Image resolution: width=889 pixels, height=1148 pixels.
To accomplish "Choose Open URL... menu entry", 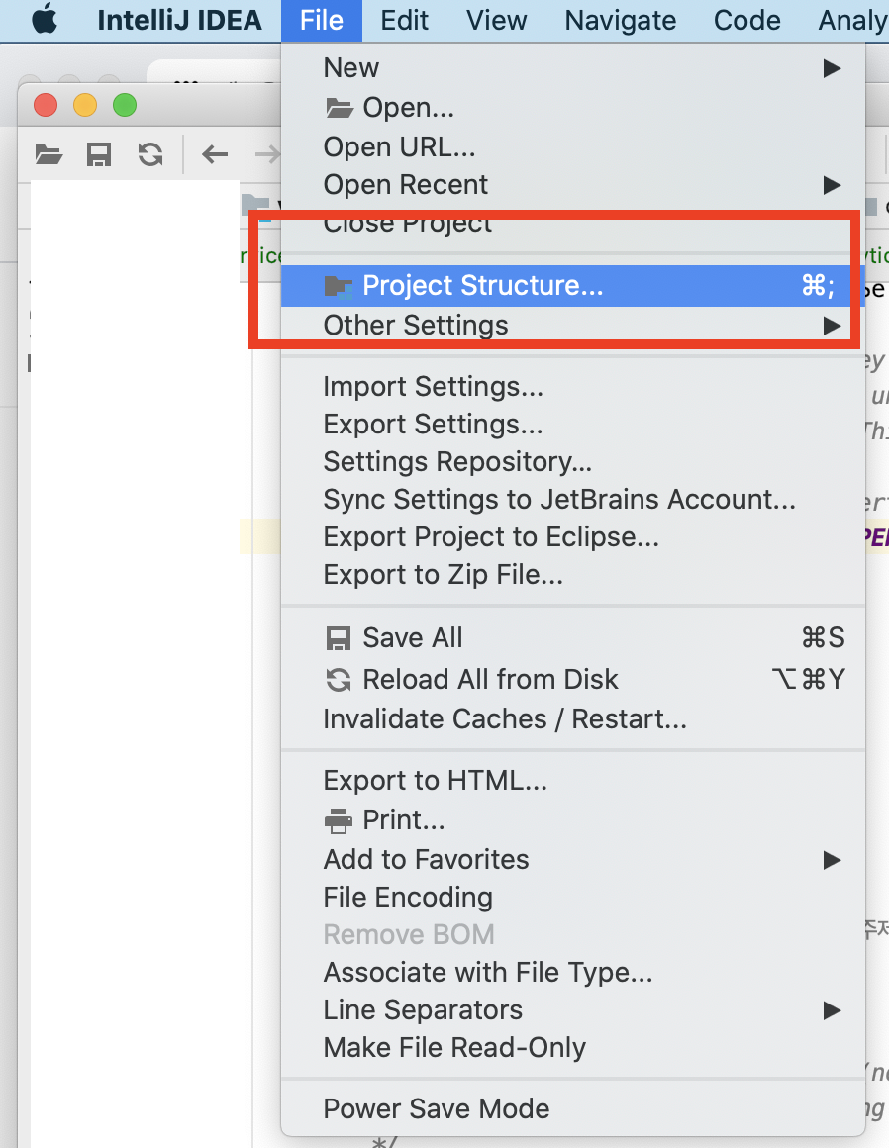I will (572, 147).
